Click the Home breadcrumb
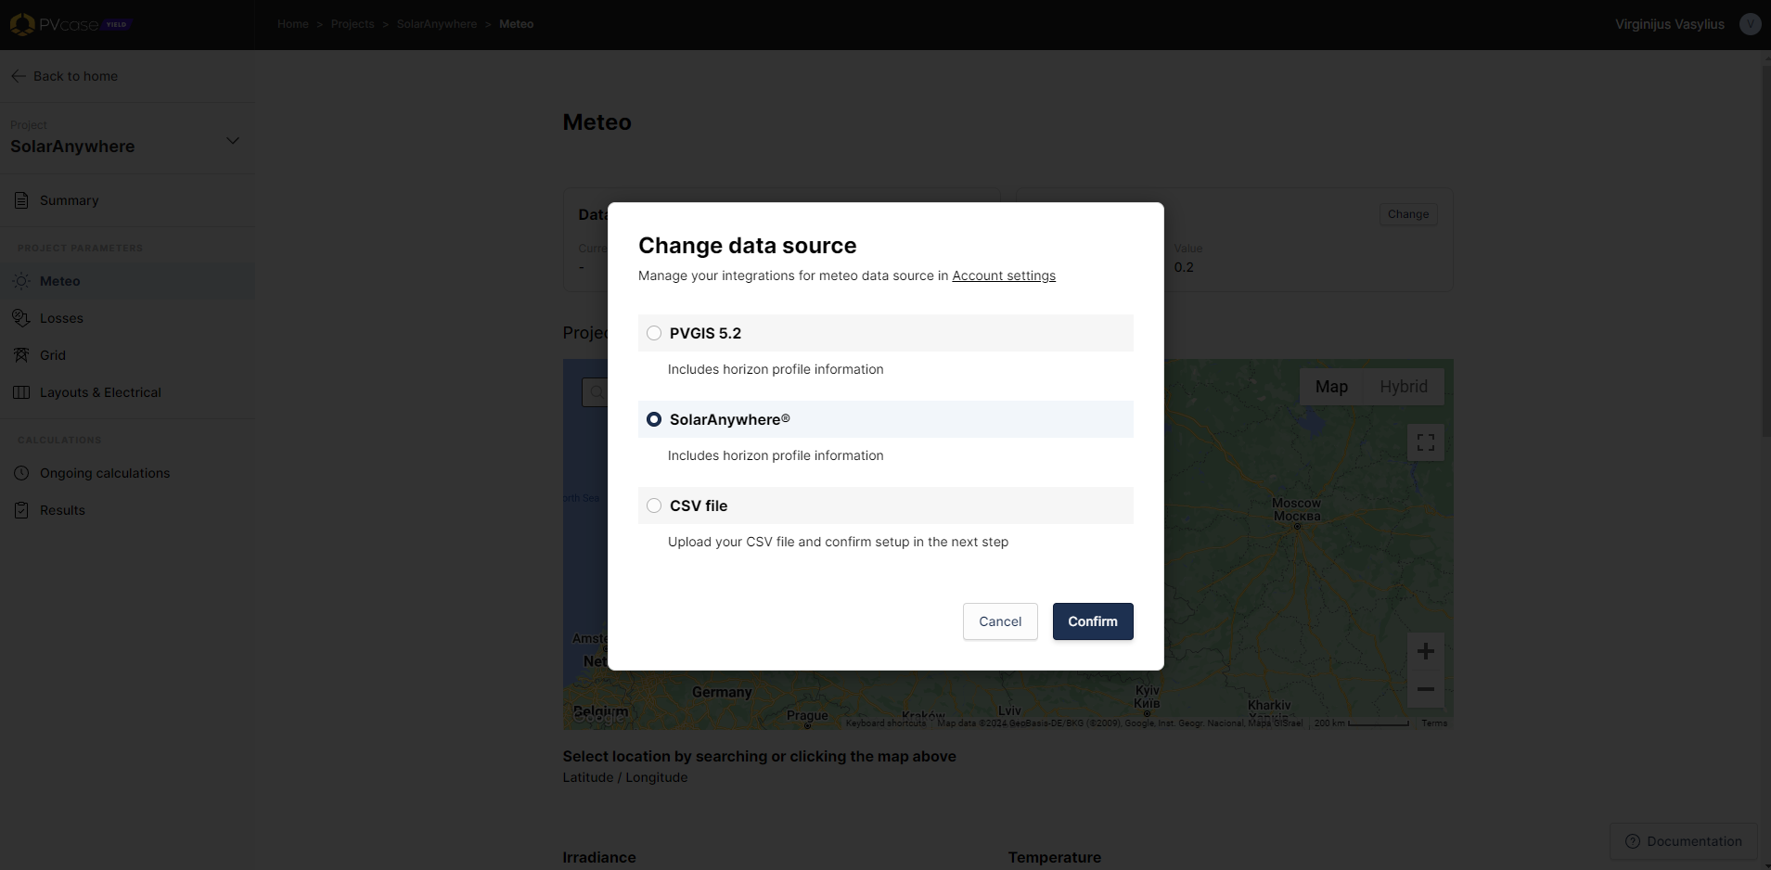Screen dimensions: 1771x870 tap(292, 24)
